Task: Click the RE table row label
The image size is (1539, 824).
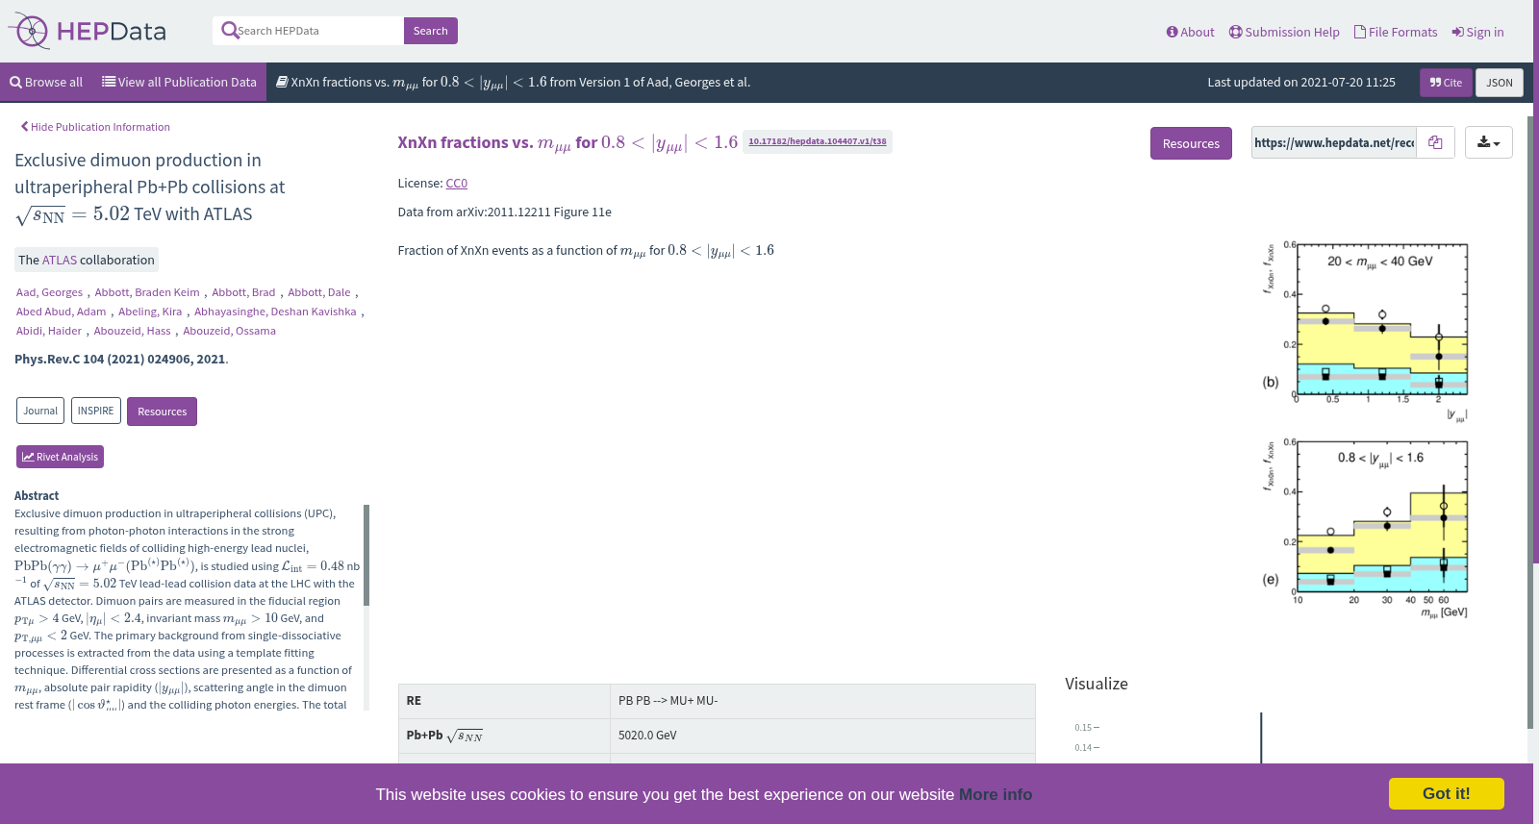Action: [504, 701]
